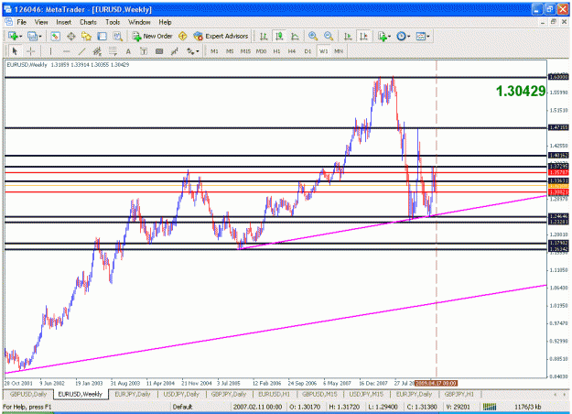
Task: Toggle Chart Shift icon
Action: pyautogui.click(x=363, y=36)
